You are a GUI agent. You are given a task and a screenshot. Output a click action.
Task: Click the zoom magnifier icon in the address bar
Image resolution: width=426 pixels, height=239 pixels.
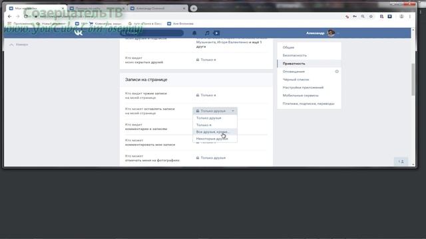(x=363, y=17)
